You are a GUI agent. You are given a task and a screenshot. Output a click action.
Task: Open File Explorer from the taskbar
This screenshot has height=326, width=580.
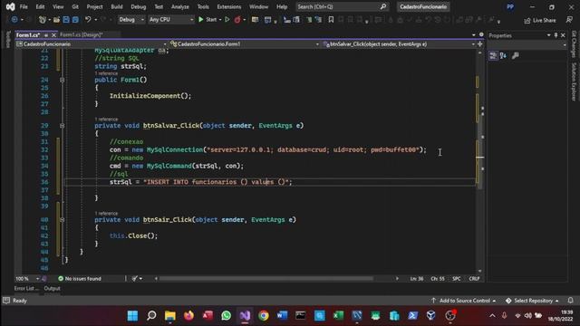170,315
